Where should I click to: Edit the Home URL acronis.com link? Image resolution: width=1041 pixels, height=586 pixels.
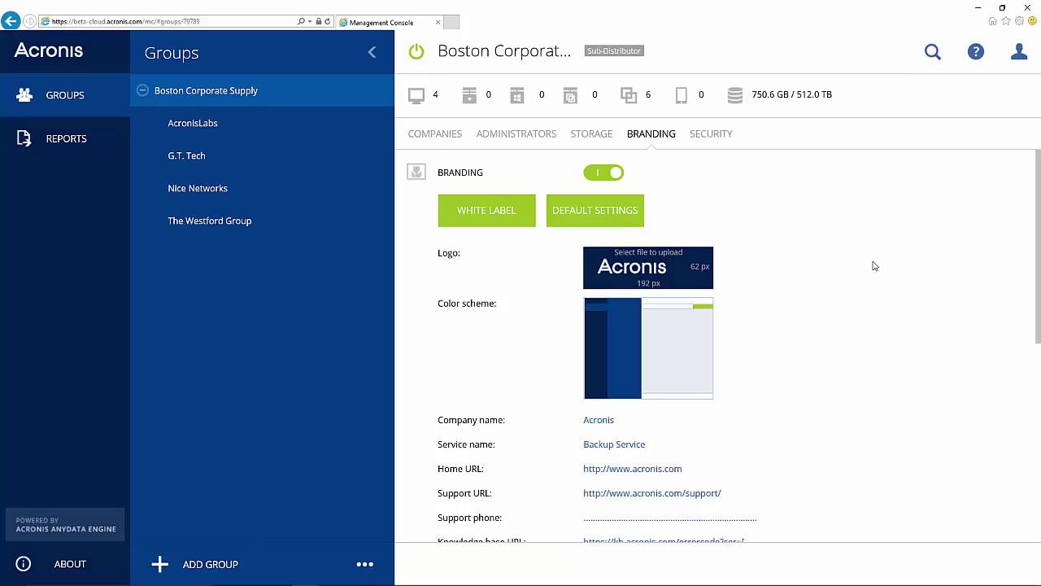tap(633, 469)
